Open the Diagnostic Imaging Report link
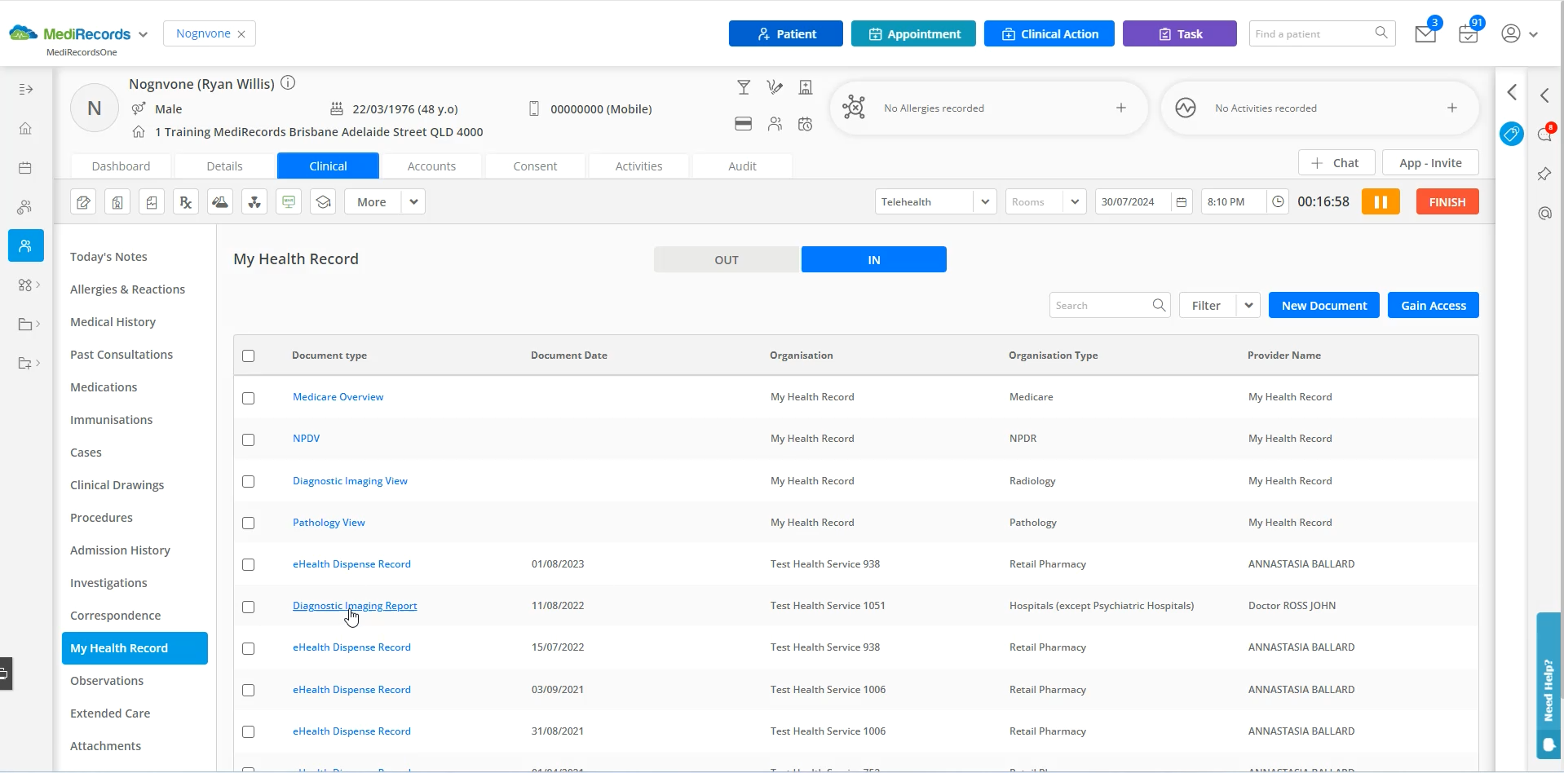 coord(354,605)
